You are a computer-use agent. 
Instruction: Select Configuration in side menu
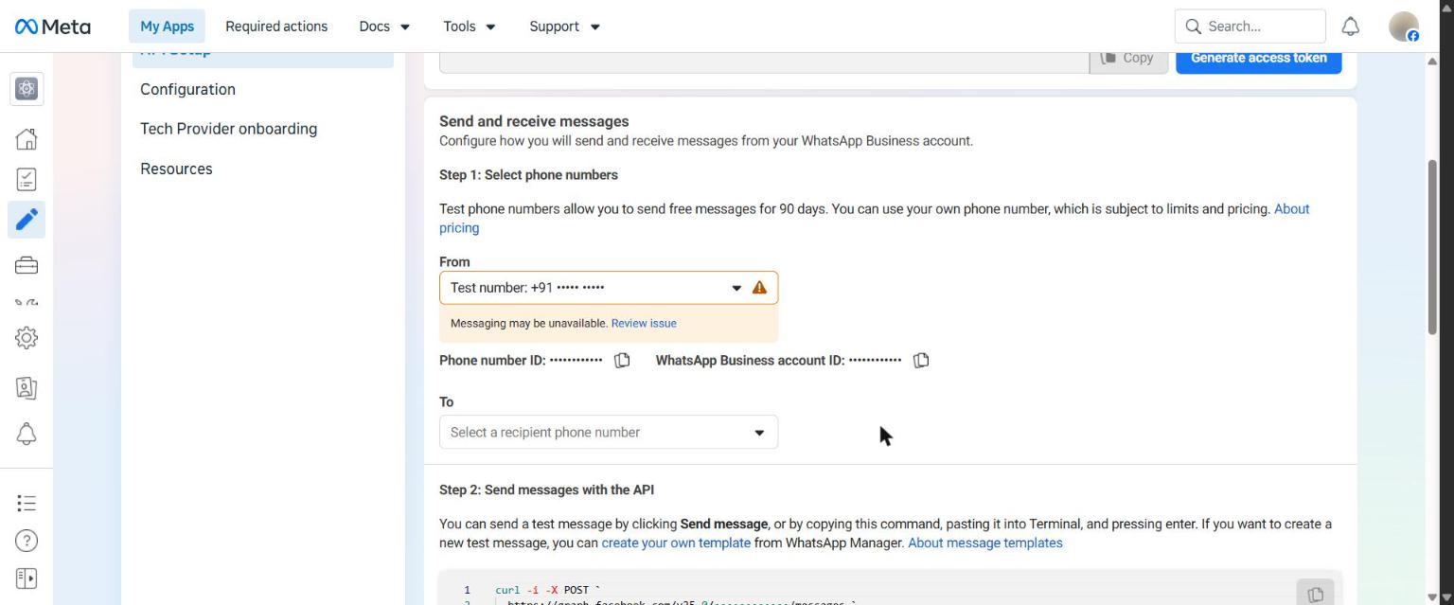[187, 90]
